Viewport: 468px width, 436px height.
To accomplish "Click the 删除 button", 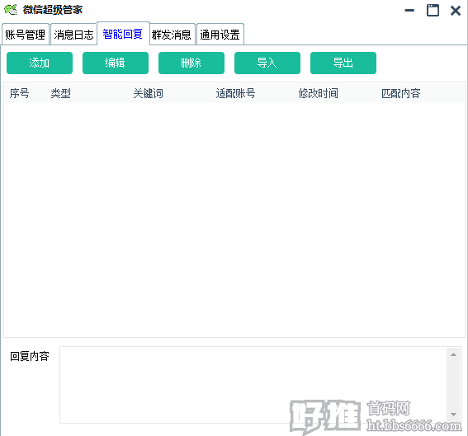I will tap(191, 63).
